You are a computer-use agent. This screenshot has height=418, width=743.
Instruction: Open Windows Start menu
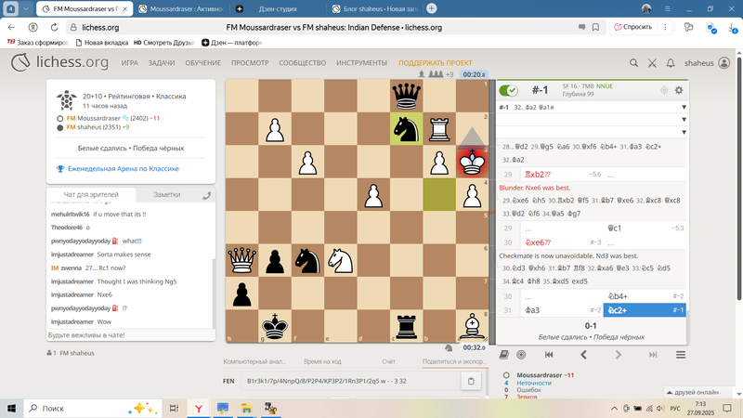tap(11, 408)
